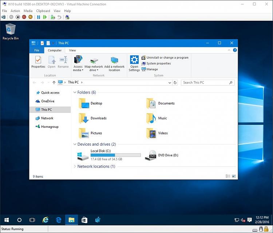This screenshot has width=273, height=233.
Task: Click the orange Save state VM toolbar icon
Action: (x=31, y=17)
